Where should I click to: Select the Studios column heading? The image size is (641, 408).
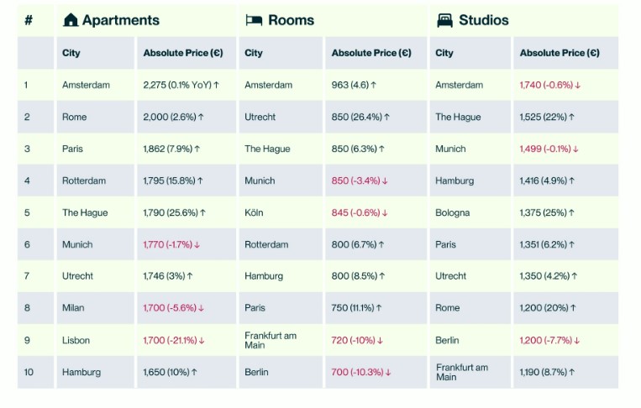tap(483, 20)
